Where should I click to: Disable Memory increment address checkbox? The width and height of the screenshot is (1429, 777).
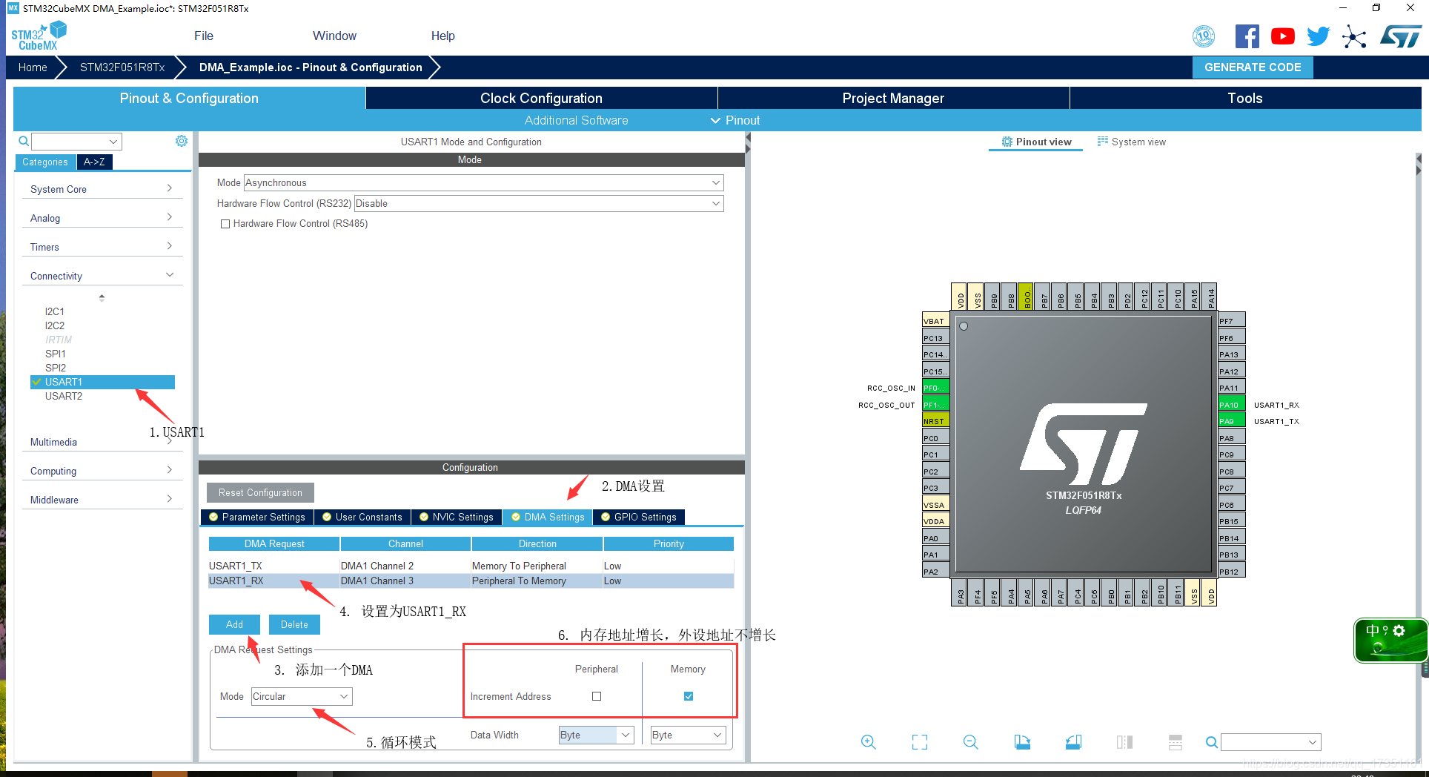point(689,696)
